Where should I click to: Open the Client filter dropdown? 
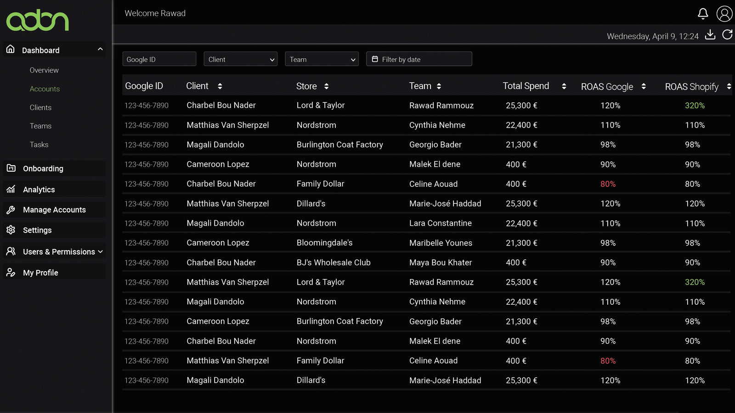(x=241, y=59)
